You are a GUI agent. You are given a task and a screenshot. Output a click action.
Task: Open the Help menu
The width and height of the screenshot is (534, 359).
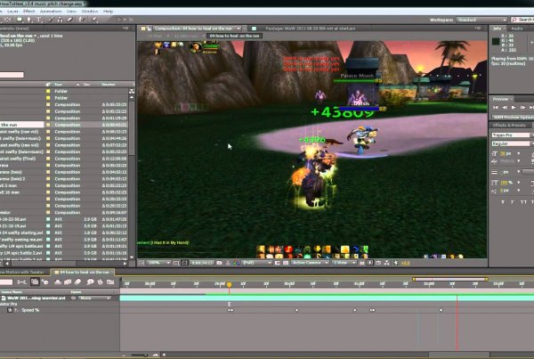[x=108, y=12]
